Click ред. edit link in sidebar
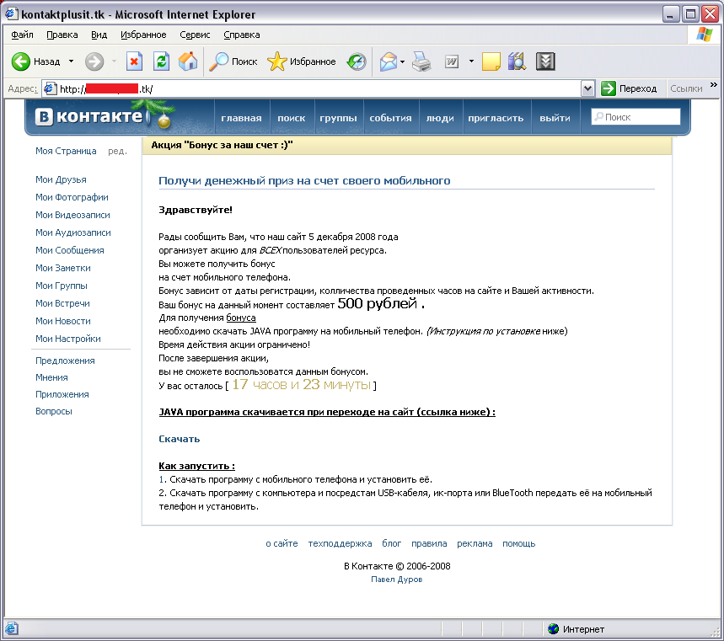This screenshot has width=724, height=641. 117,152
